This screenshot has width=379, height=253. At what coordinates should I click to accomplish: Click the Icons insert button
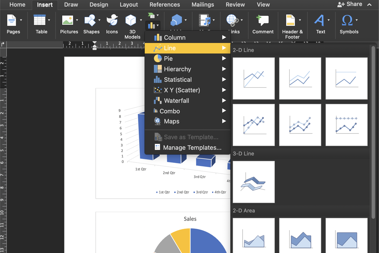click(112, 21)
